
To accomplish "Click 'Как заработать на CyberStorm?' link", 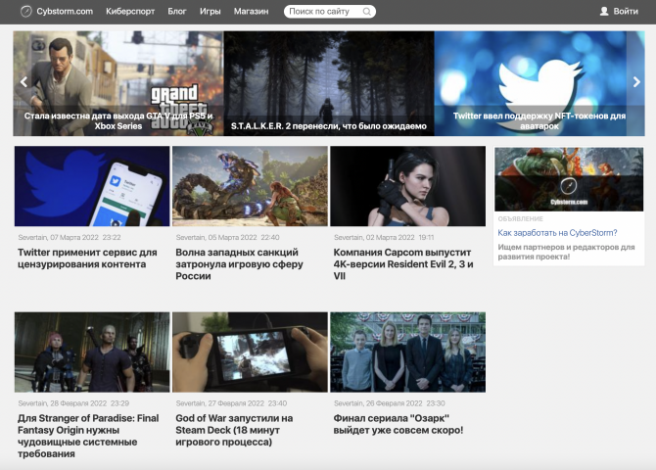I will click(557, 233).
